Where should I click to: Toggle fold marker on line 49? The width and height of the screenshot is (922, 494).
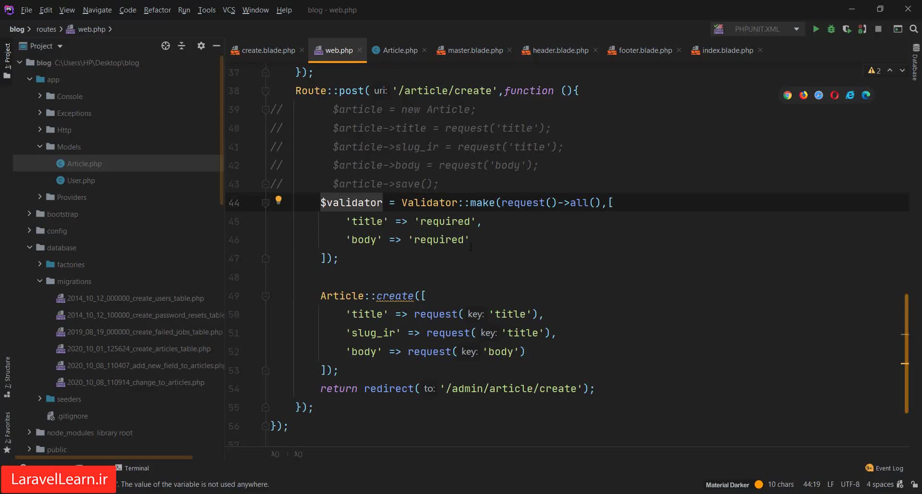[x=265, y=296]
